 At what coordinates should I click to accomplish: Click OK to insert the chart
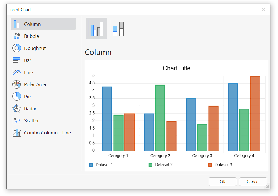coord(223,182)
